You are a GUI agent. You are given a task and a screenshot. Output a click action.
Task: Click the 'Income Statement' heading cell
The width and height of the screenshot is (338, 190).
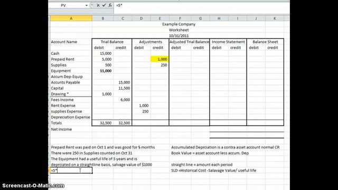click(x=228, y=42)
